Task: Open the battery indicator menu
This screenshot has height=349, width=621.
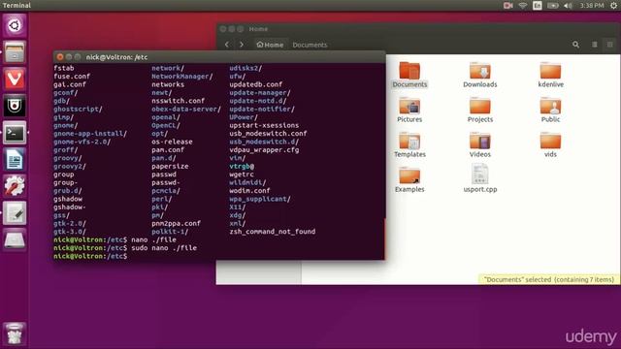Action: 553,6
